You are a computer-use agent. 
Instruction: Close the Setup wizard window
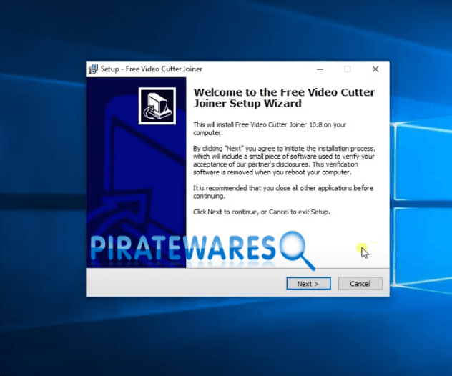tap(375, 69)
